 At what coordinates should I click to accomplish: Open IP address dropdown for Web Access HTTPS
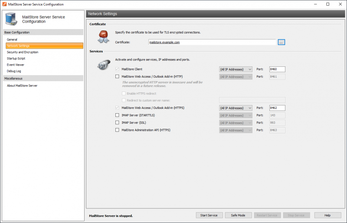pyautogui.click(x=236, y=108)
